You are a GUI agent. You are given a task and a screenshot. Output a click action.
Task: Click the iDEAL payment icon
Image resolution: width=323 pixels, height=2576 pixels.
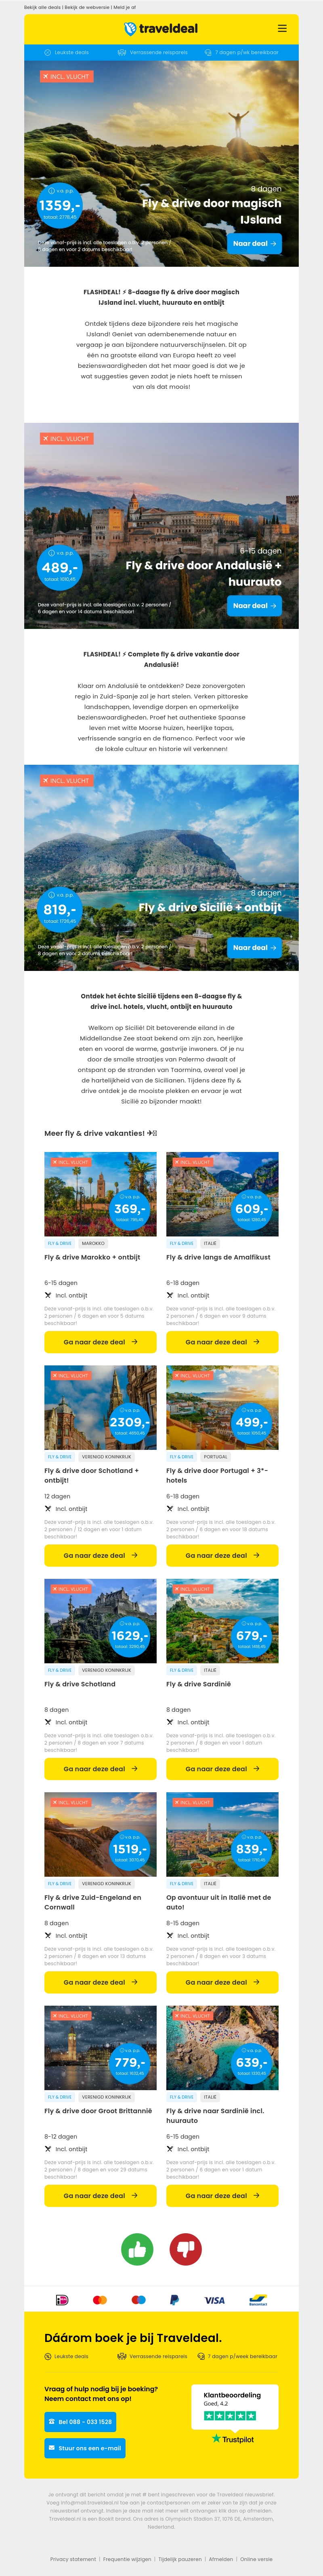pos(62,2300)
